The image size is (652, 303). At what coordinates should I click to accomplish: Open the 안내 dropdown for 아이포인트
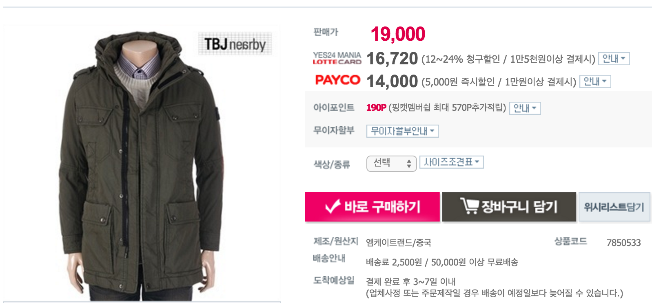click(x=525, y=108)
